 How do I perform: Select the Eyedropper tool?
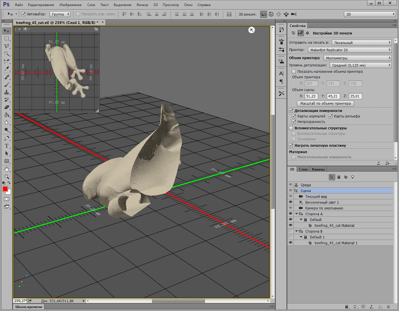(7, 69)
